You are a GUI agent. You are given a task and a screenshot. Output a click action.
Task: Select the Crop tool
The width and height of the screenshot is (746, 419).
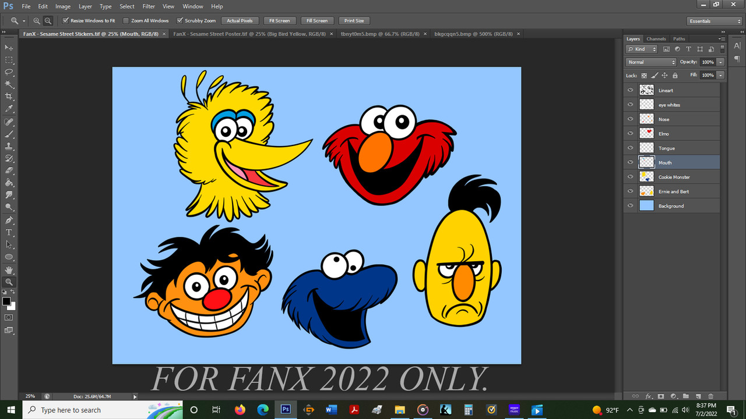point(9,97)
